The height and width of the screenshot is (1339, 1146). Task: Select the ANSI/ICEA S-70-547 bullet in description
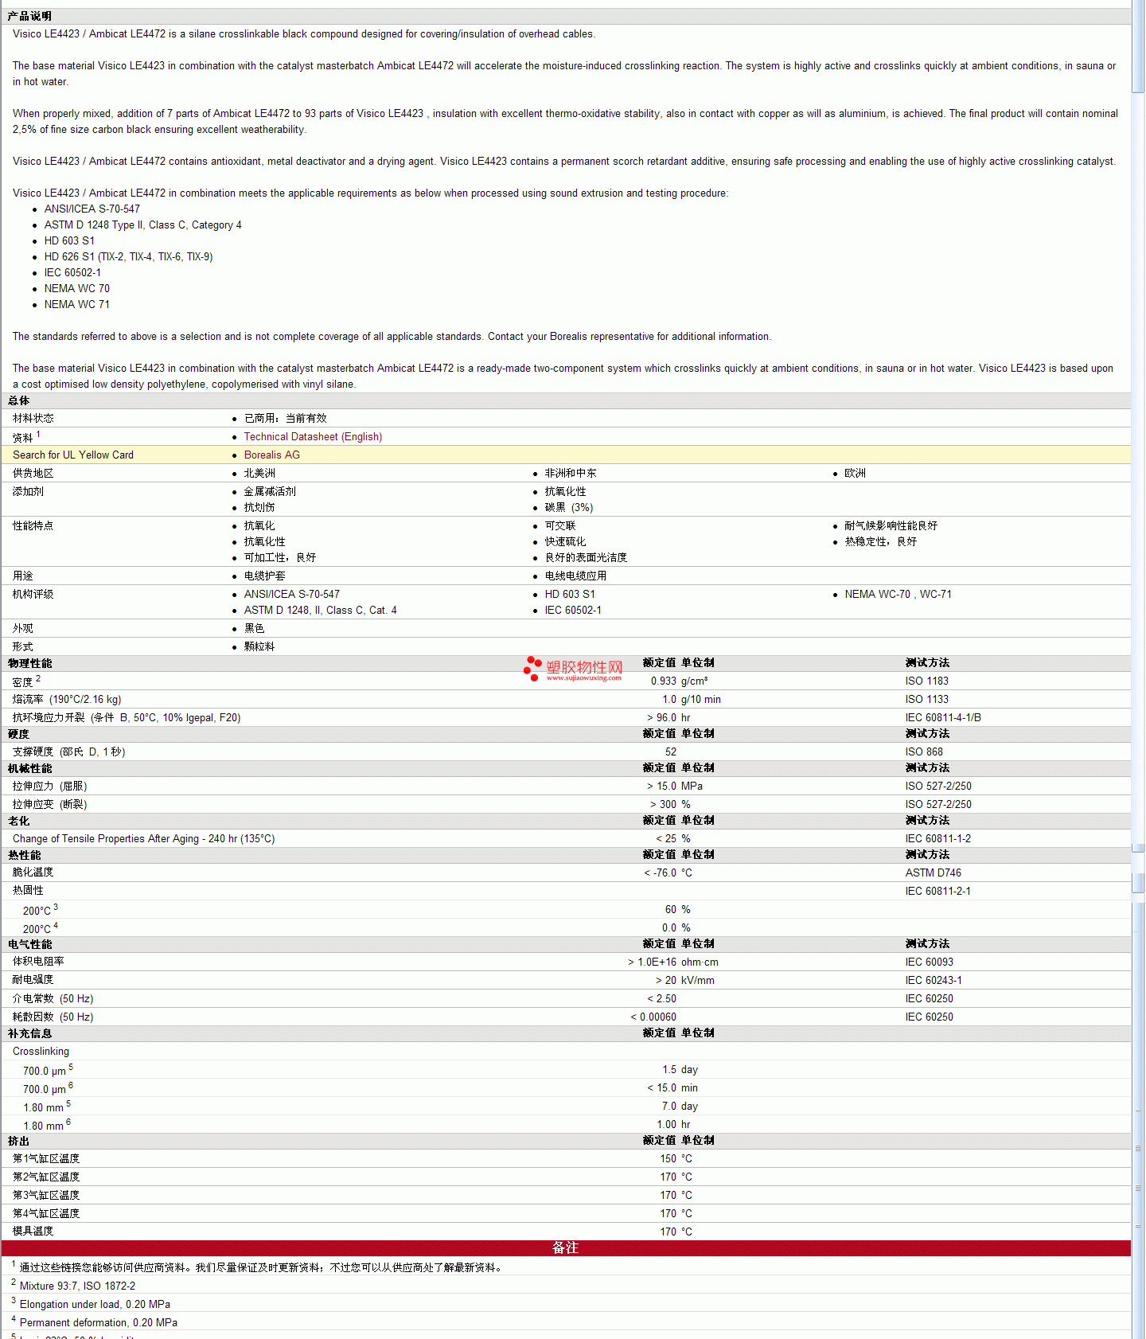(92, 209)
